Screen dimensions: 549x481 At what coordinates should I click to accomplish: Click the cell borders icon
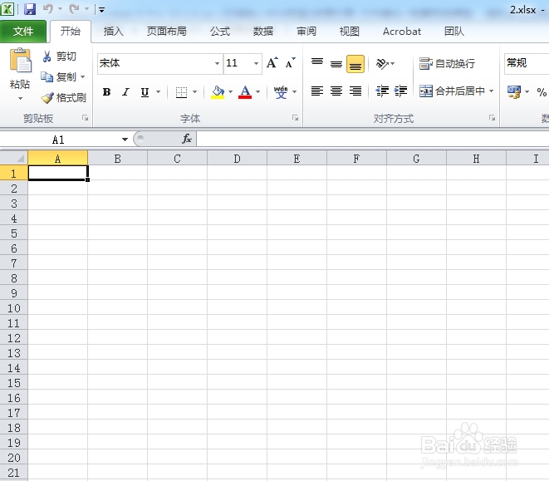(181, 92)
